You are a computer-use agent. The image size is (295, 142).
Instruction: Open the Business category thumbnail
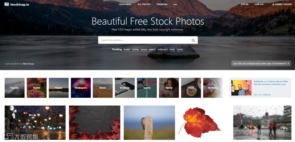click(x=125, y=88)
